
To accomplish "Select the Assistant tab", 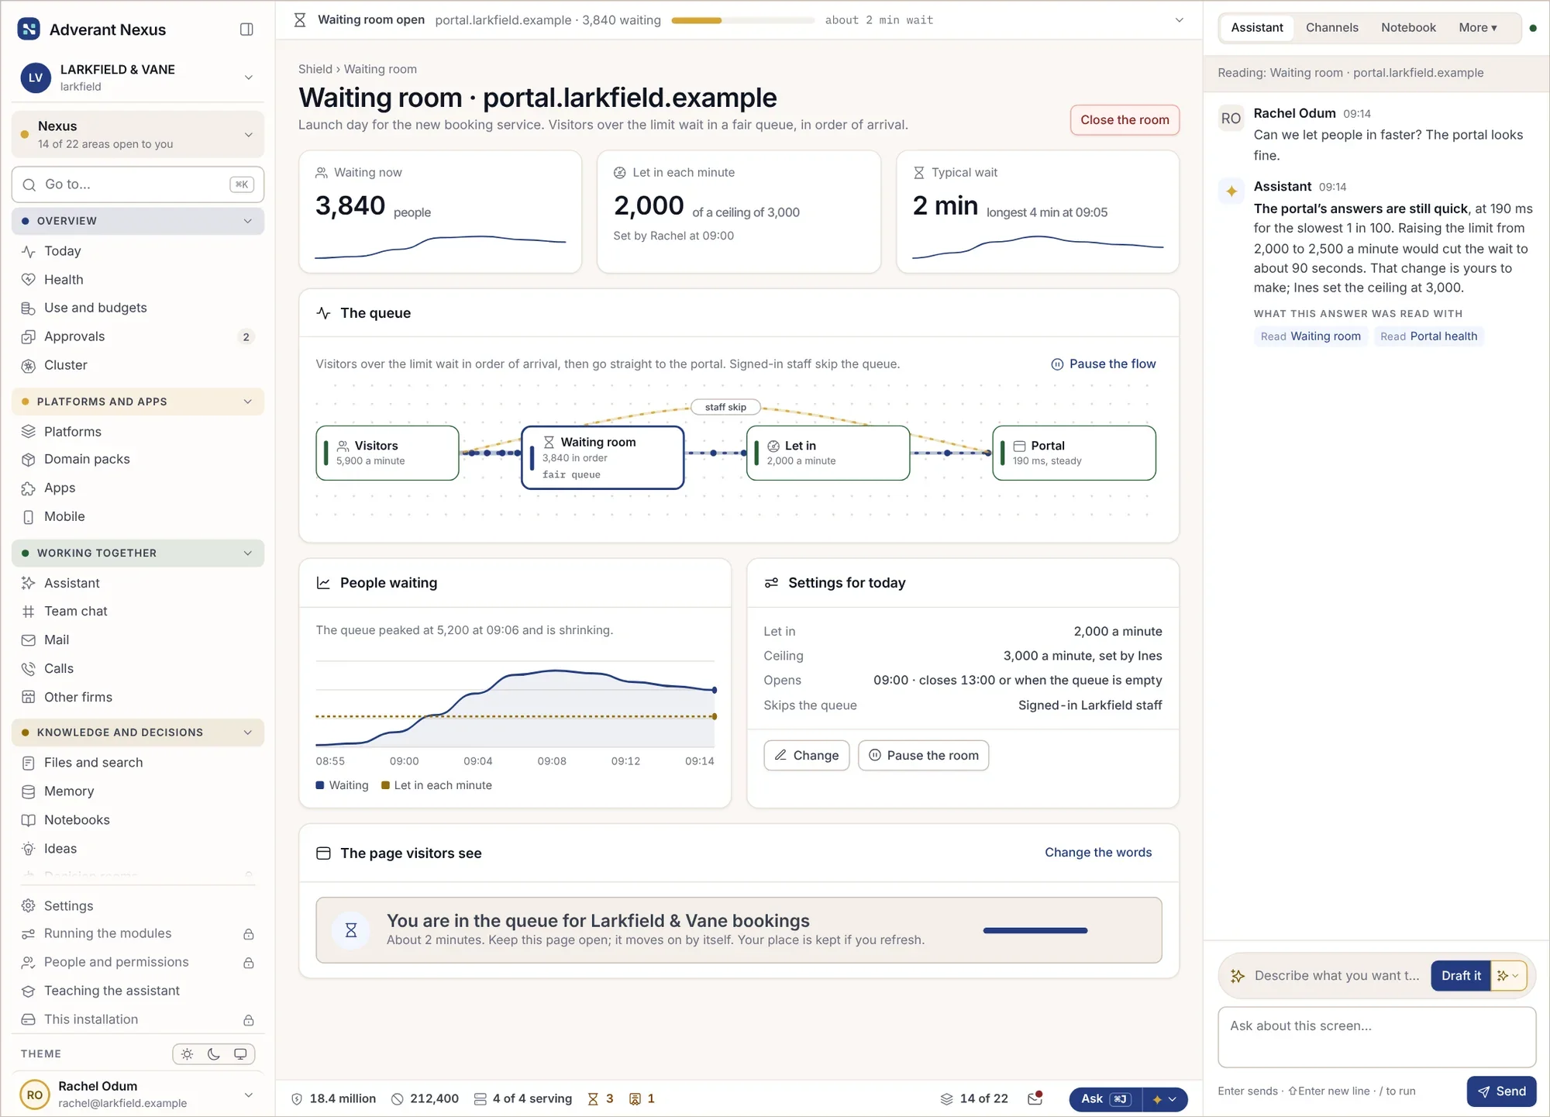I will point(1256,28).
